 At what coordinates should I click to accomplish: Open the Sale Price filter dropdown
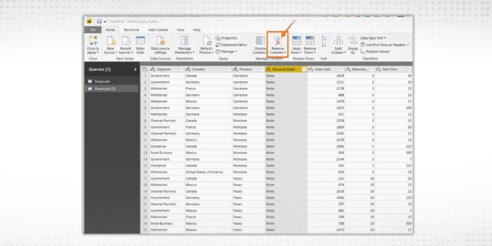(409, 69)
